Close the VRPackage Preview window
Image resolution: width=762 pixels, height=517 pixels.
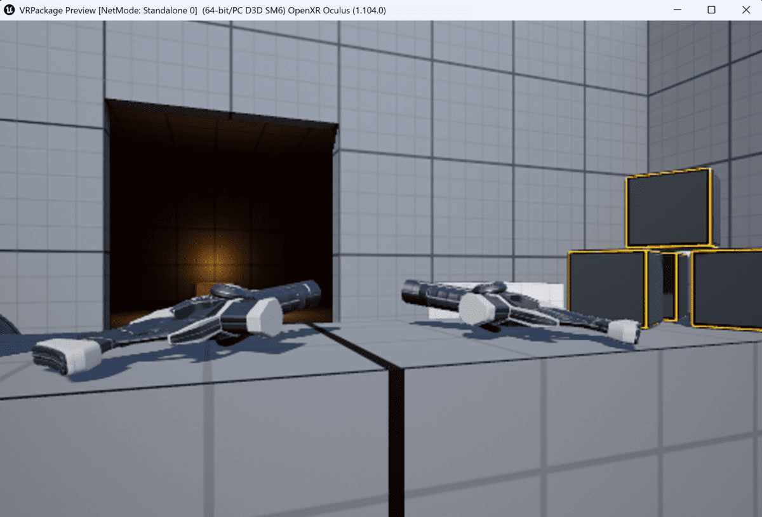pos(745,10)
